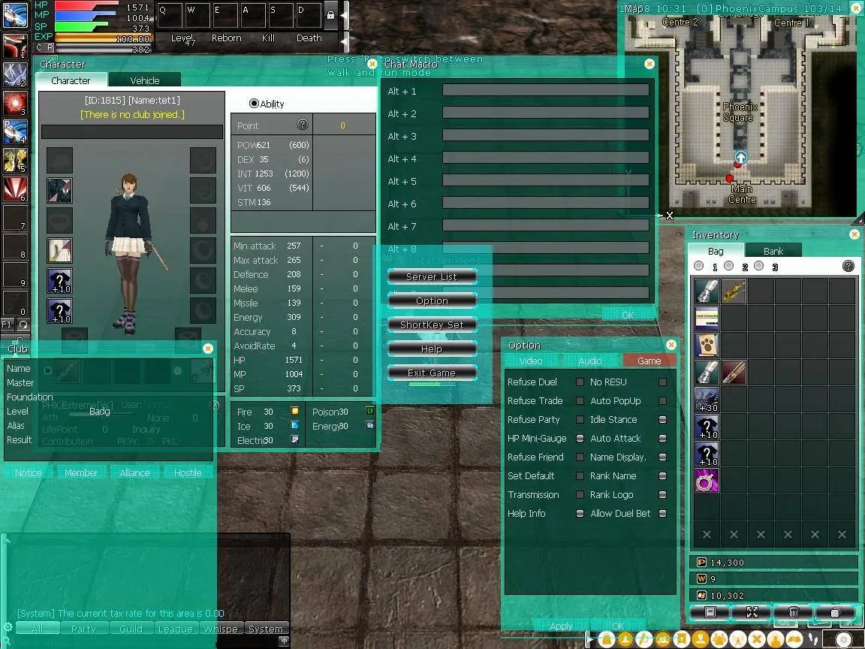Screen dimensions: 865x649
Task: Toggle the Refuse Party checkbox
Action: pyautogui.click(x=580, y=419)
